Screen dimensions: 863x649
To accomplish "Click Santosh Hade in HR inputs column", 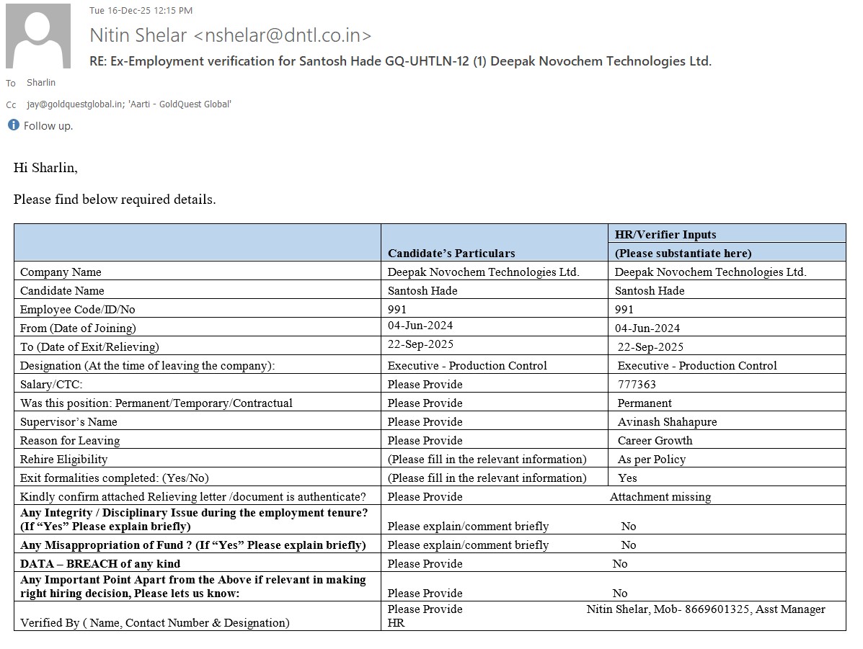I will pos(650,290).
